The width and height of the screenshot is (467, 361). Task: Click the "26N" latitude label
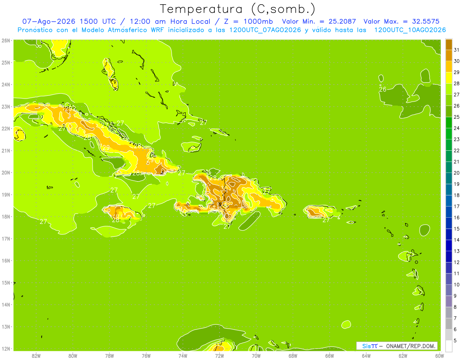(6, 41)
